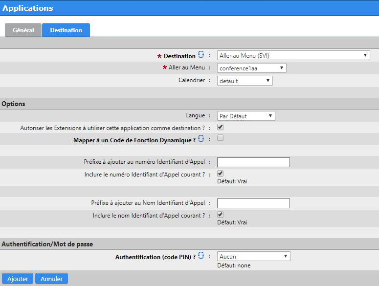379x286 pixels.
Task: Click the Annuler button
Action: (x=51, y=279)
